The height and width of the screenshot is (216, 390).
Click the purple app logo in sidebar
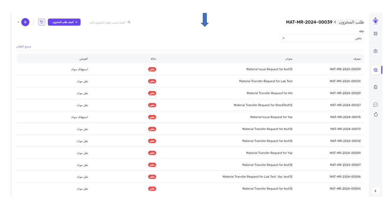point(376,21)
